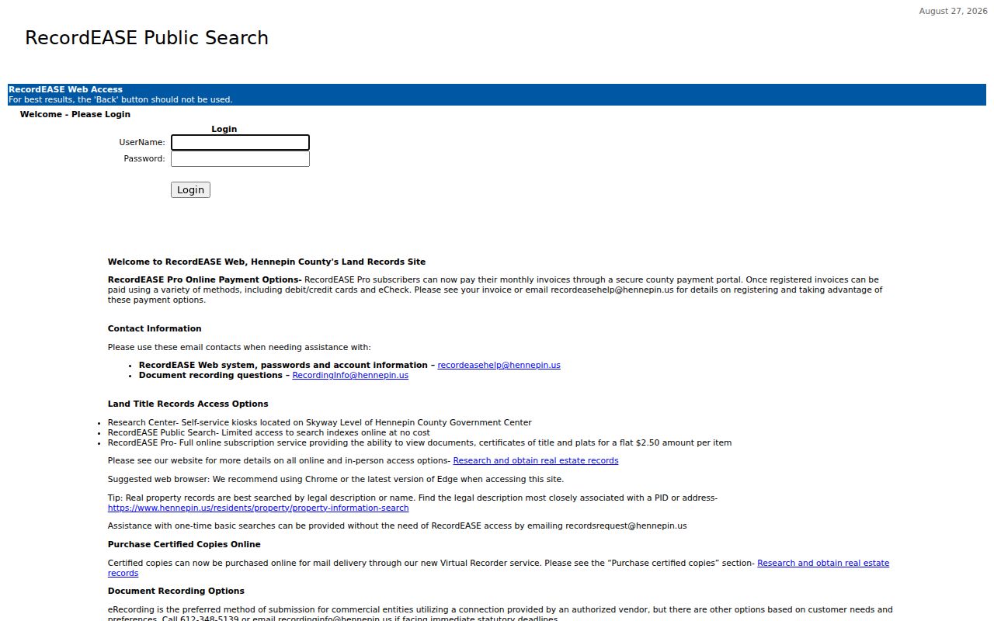The image size is (994, 621).
Task: Click the 'Purchase Certified Copies Online' heading
Action: pos(184,544)
